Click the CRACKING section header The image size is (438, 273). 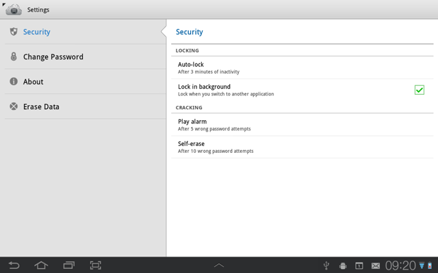pos(189,108)
